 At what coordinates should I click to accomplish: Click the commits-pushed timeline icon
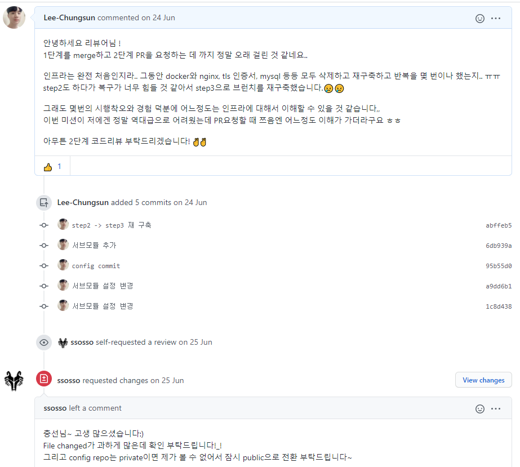point(44,203)
